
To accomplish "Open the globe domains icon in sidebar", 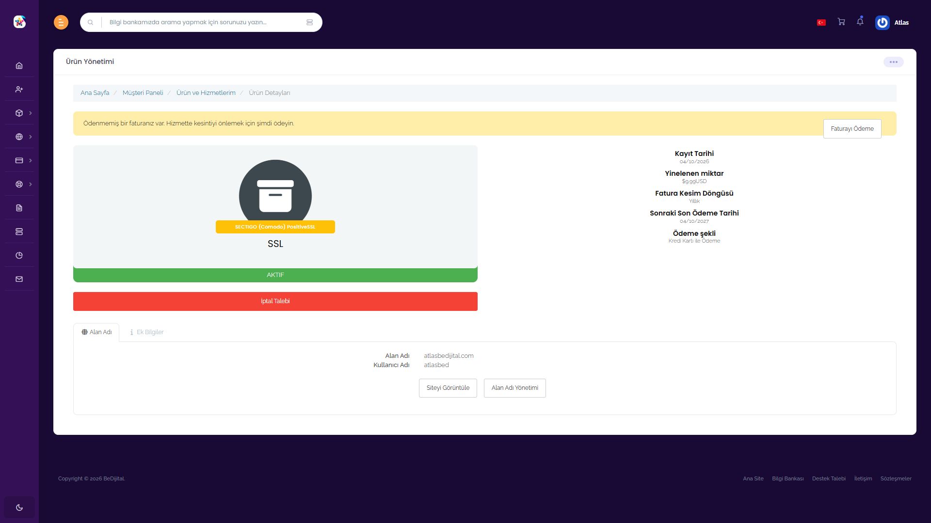I will click(19, 137).
